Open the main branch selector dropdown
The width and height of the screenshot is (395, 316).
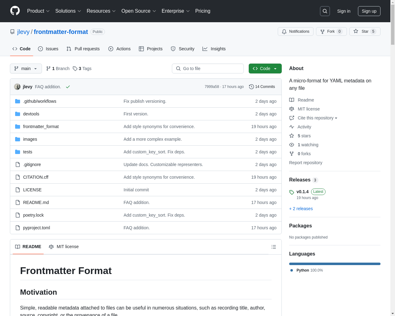(x=26, y=69)
